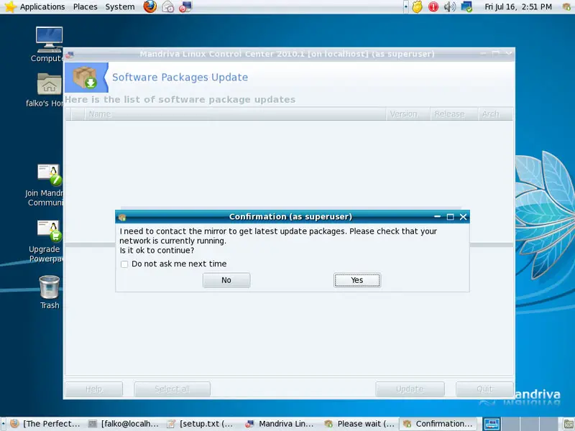Click the notification area handle before shield
Image resolution: width=575 pixels, height=431 pixels.
point(406,6)
